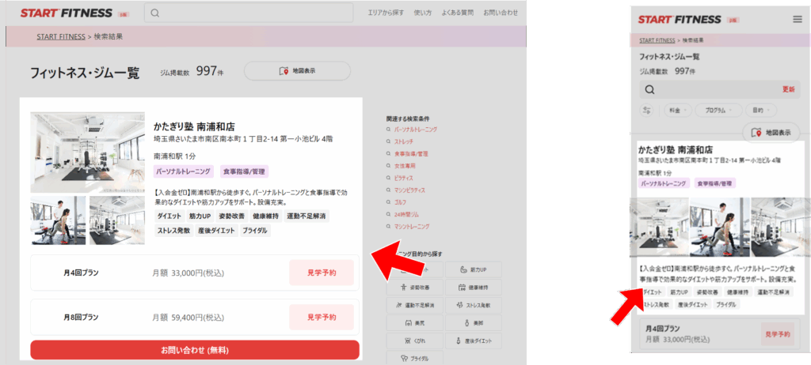Go to よくある質問 in the top navigation
Image resolution: width=811 pixels, height=365 pixels.
[459, 13]
